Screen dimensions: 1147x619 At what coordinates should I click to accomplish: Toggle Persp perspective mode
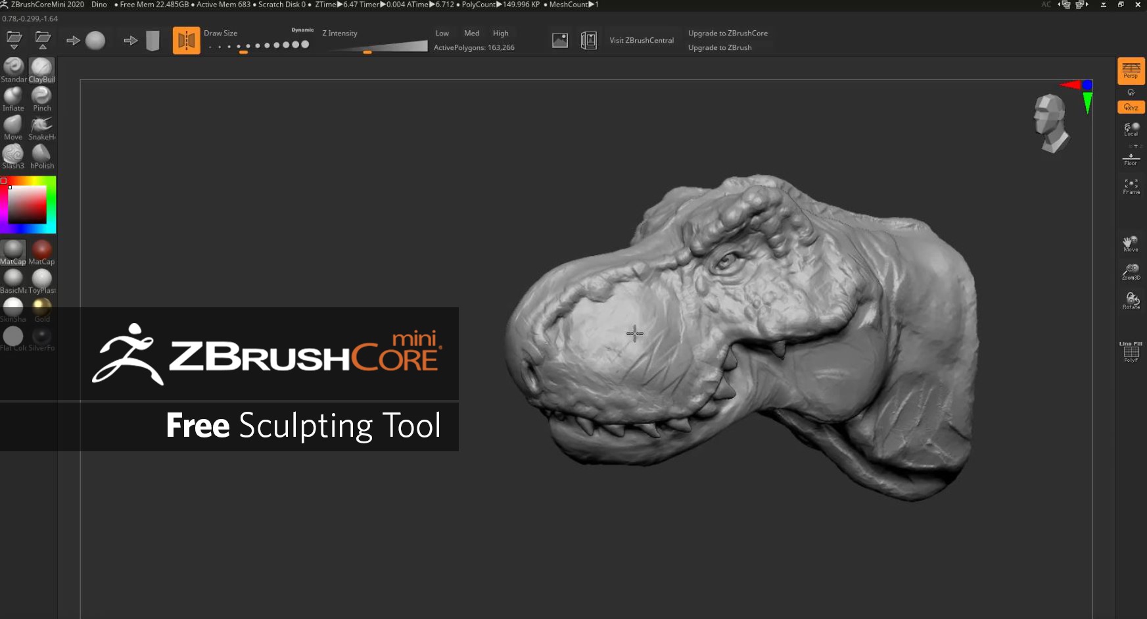(x=1131, y=70)
